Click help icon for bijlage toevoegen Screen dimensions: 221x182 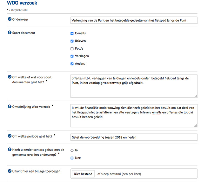click(x=9, y=171)
